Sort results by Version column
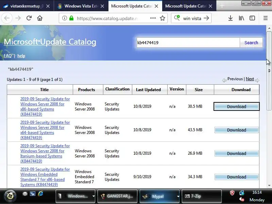 pos(177,89)
